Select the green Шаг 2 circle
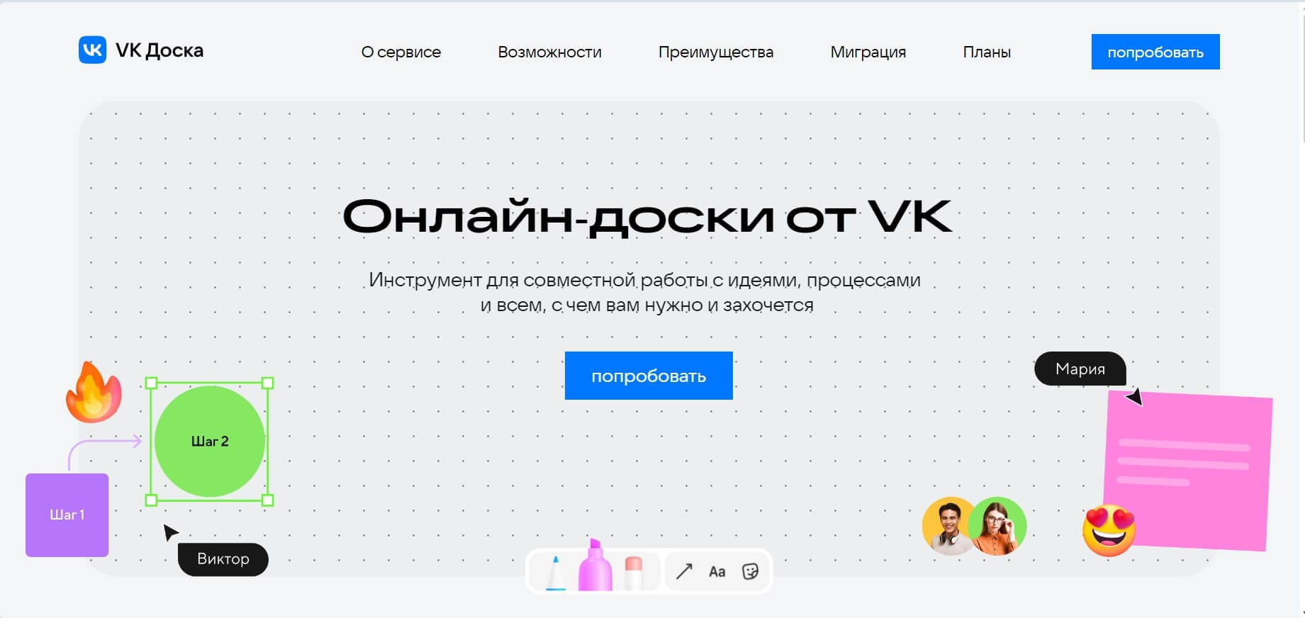The width and height of the screenshot is (1305, 618). [210, 442]
